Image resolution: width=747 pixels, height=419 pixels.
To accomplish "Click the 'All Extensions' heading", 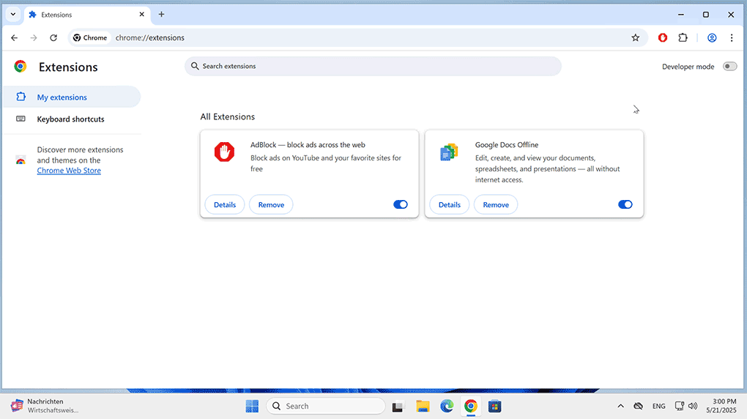I will coord(227,116).
